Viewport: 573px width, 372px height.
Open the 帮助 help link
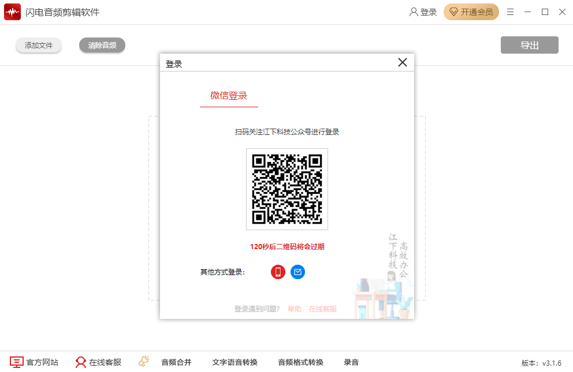(294, 309)
